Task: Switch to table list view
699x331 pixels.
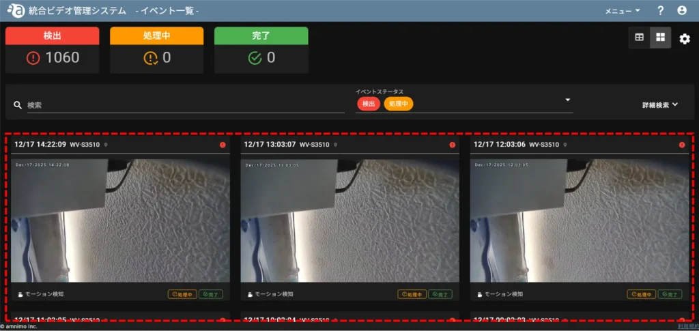Action: (640, 38)
